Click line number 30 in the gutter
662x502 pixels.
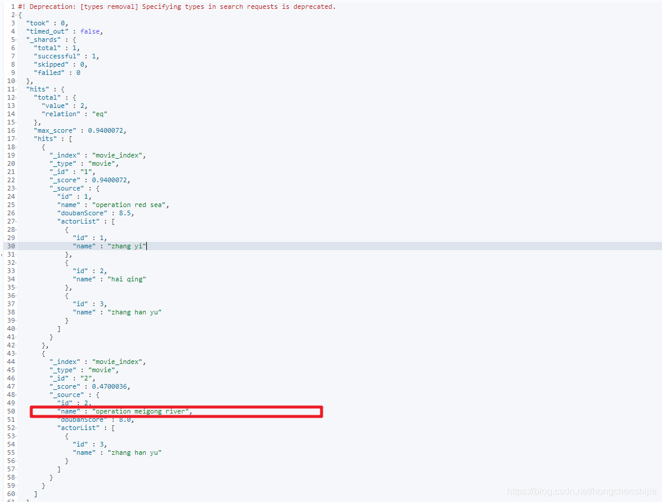pyautogui.click(x=11, y=246)
